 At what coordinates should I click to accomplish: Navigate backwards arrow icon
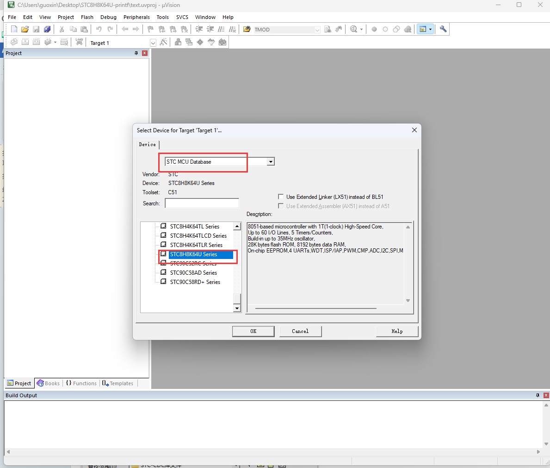pos(125,29)
